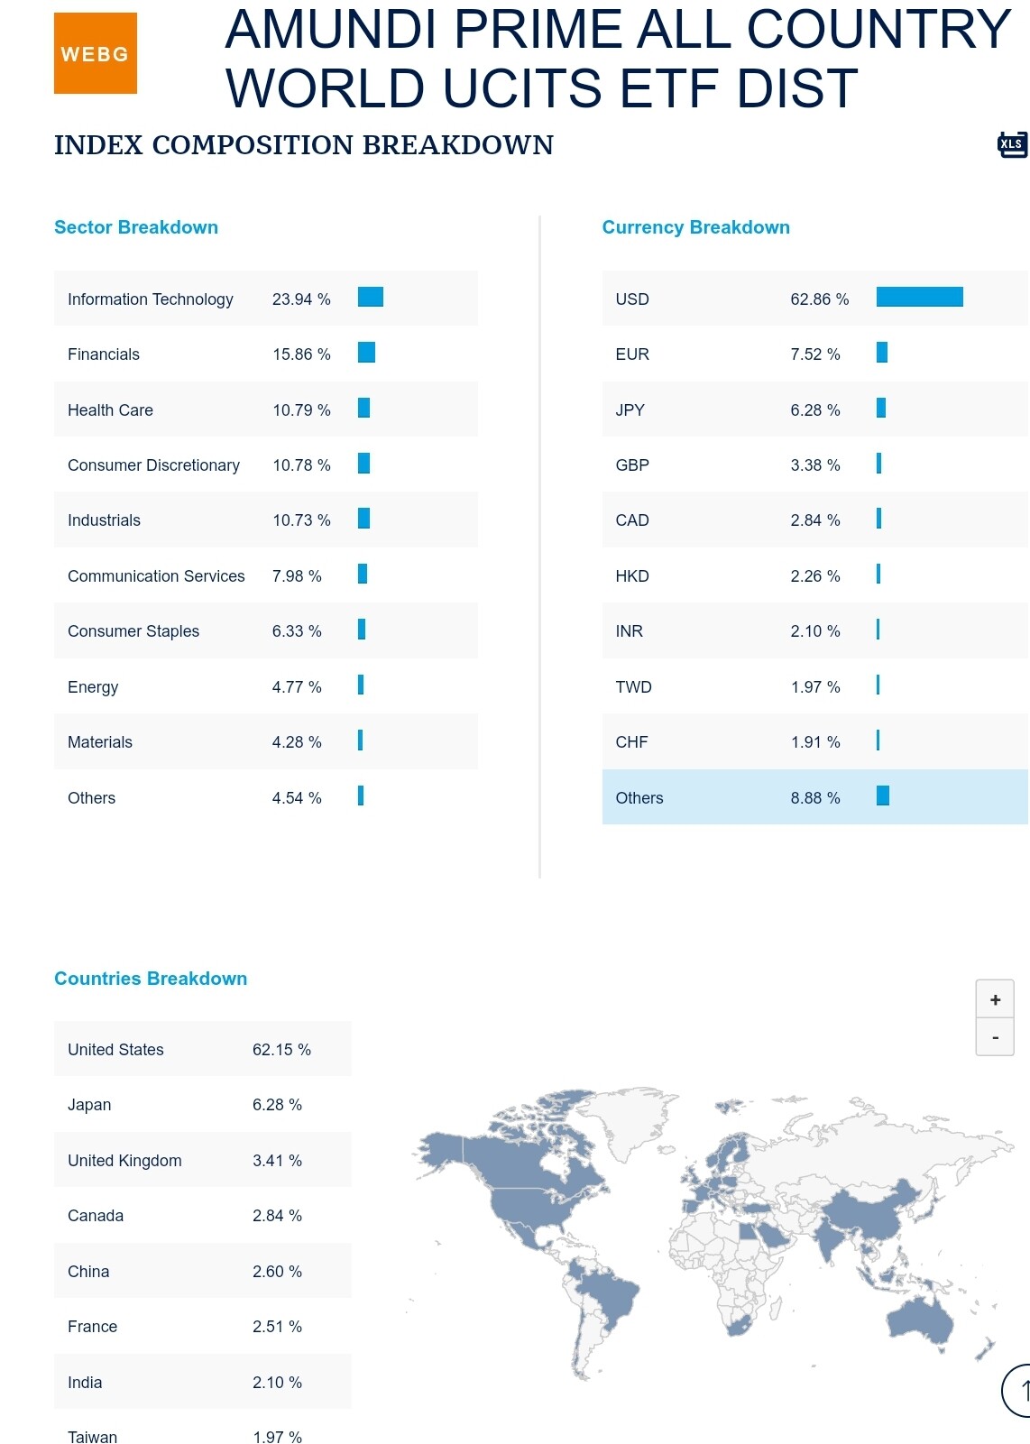
Task: Zoom out on the world map
Action: click(x=995, y=1037)
